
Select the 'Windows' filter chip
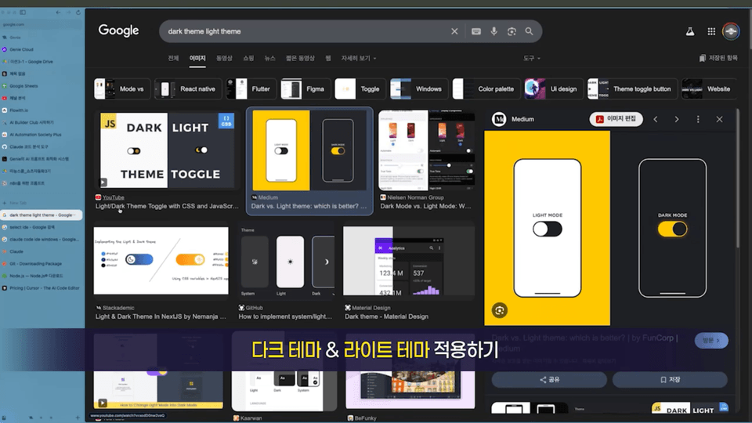419,89
